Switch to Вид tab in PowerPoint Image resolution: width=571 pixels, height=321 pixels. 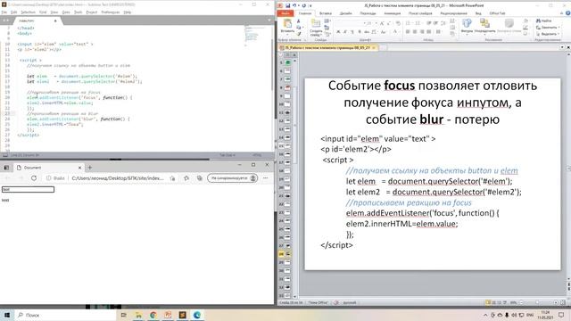click(x=478, y=13)
